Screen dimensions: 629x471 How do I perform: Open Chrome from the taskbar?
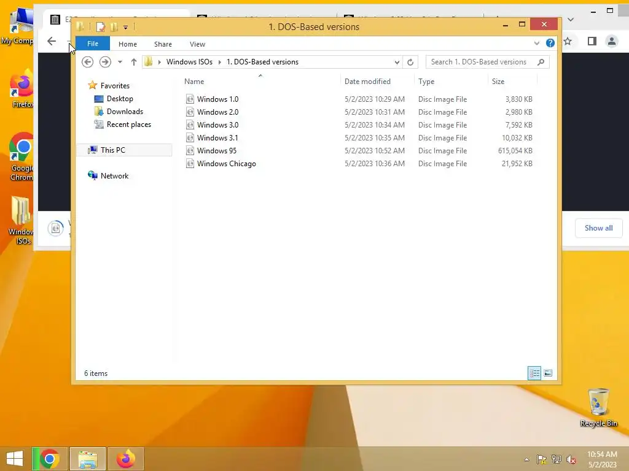[49, 459]
